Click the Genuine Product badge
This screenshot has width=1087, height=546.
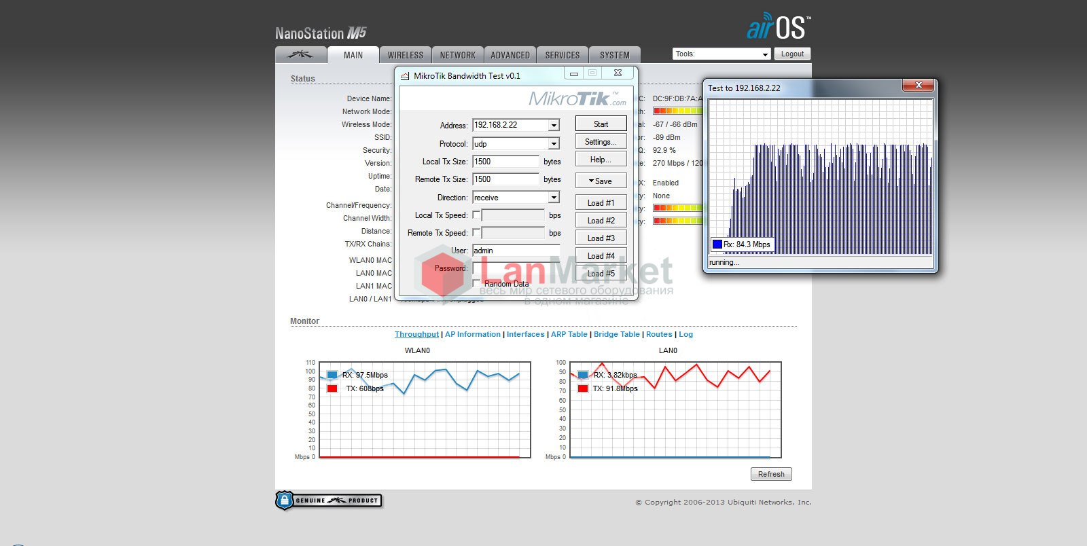[329, 500]
